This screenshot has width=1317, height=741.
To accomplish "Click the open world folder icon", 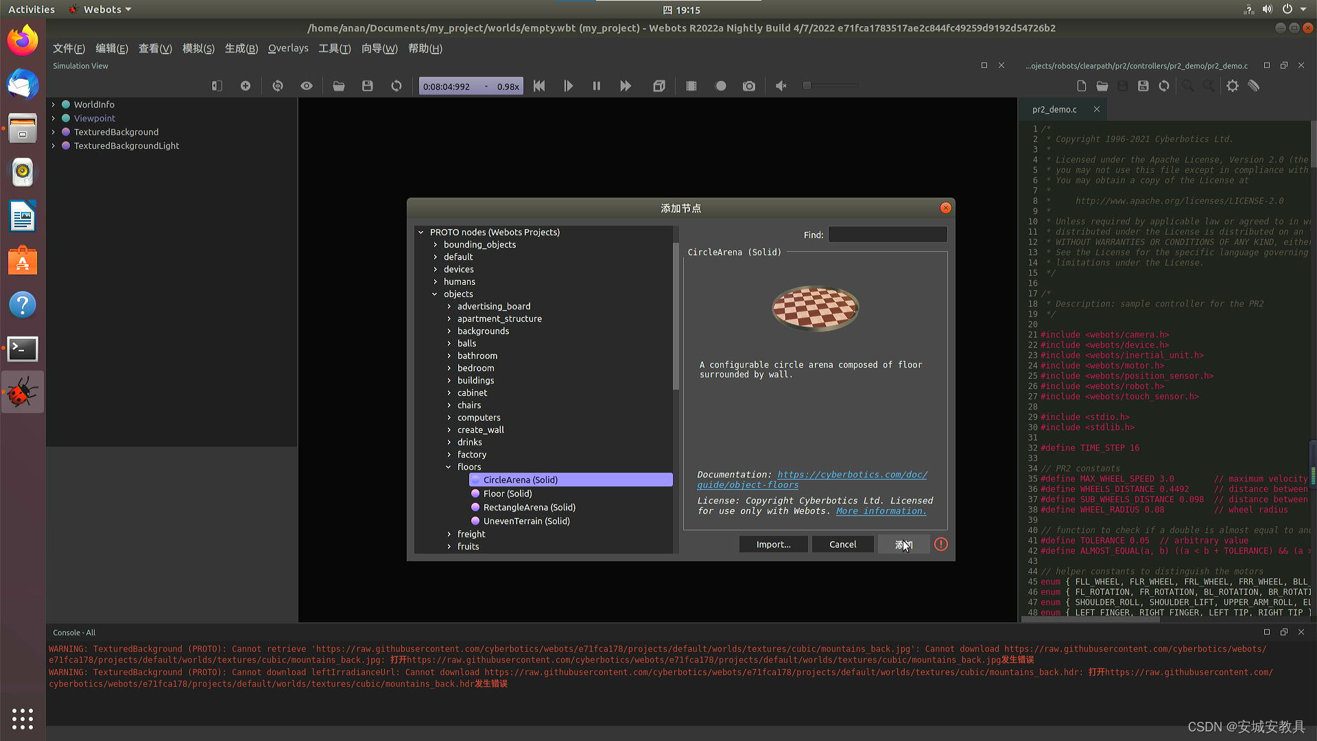I will [x=339, y=86].
